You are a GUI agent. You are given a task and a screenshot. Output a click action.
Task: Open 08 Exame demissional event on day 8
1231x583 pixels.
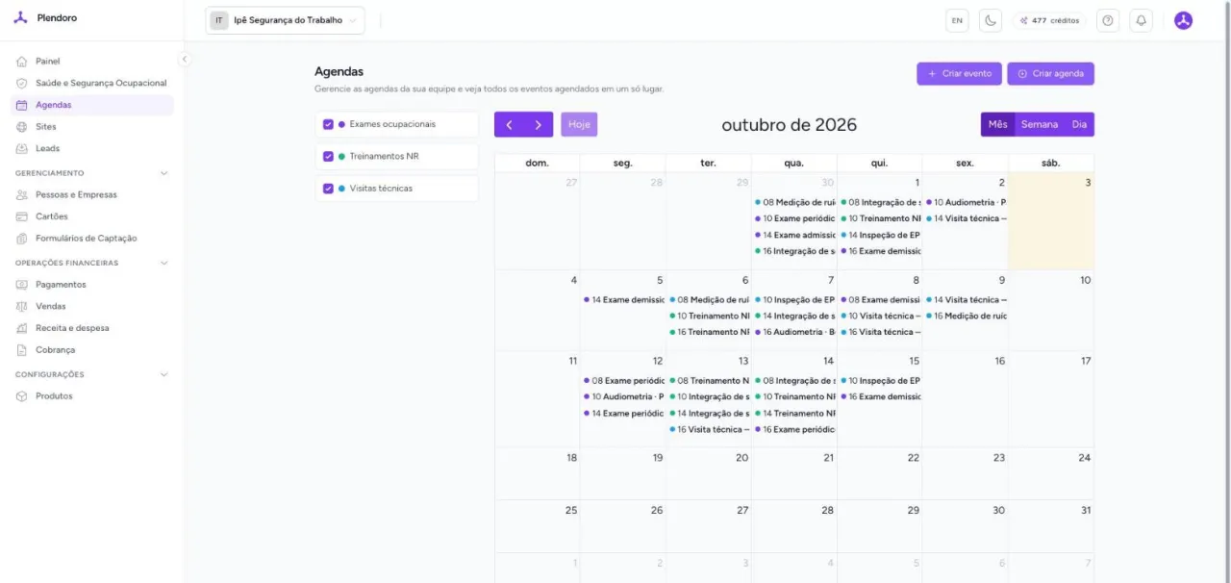point(880,300)
